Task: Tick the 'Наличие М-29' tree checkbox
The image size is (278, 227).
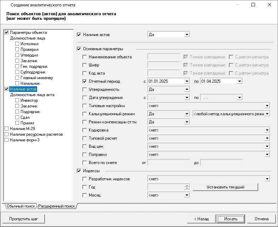Action: tap(6, 129)
